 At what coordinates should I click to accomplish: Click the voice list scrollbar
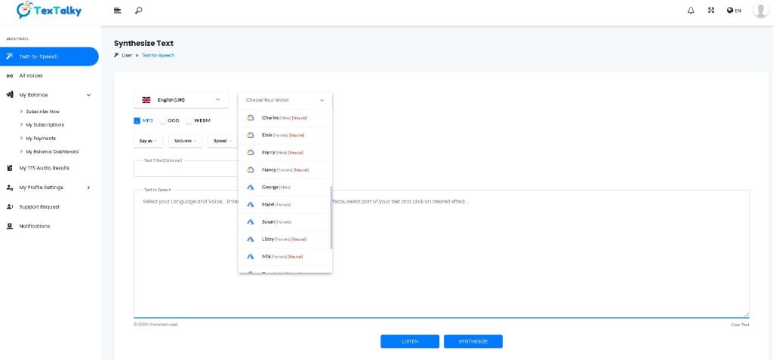331,218
